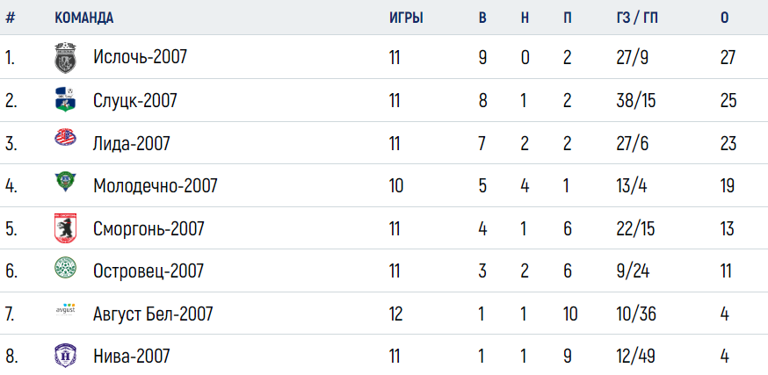768x375 pixels.
Task: Click the Сморгонь-2007 red bear crest
Action: point(65,228)
